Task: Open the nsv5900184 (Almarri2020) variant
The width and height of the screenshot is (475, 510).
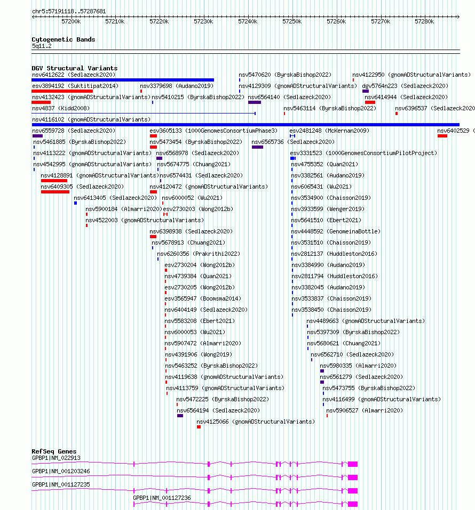Action: point(124,209)
